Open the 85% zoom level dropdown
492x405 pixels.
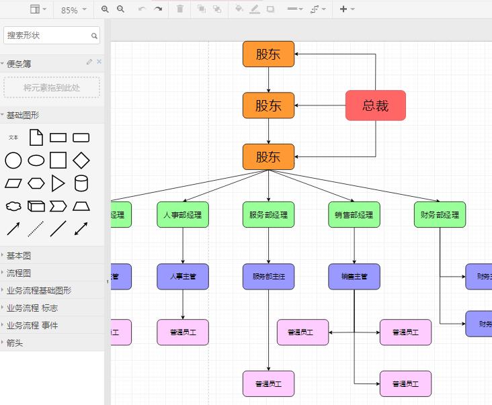[73, 10]
